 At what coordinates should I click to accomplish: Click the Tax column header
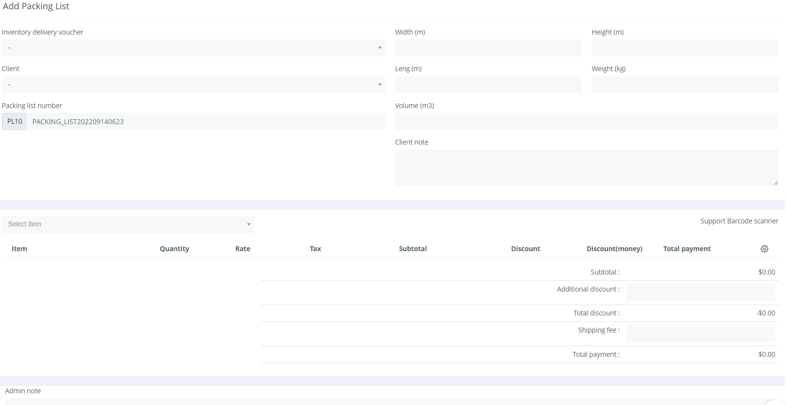(x=315, y=249)
